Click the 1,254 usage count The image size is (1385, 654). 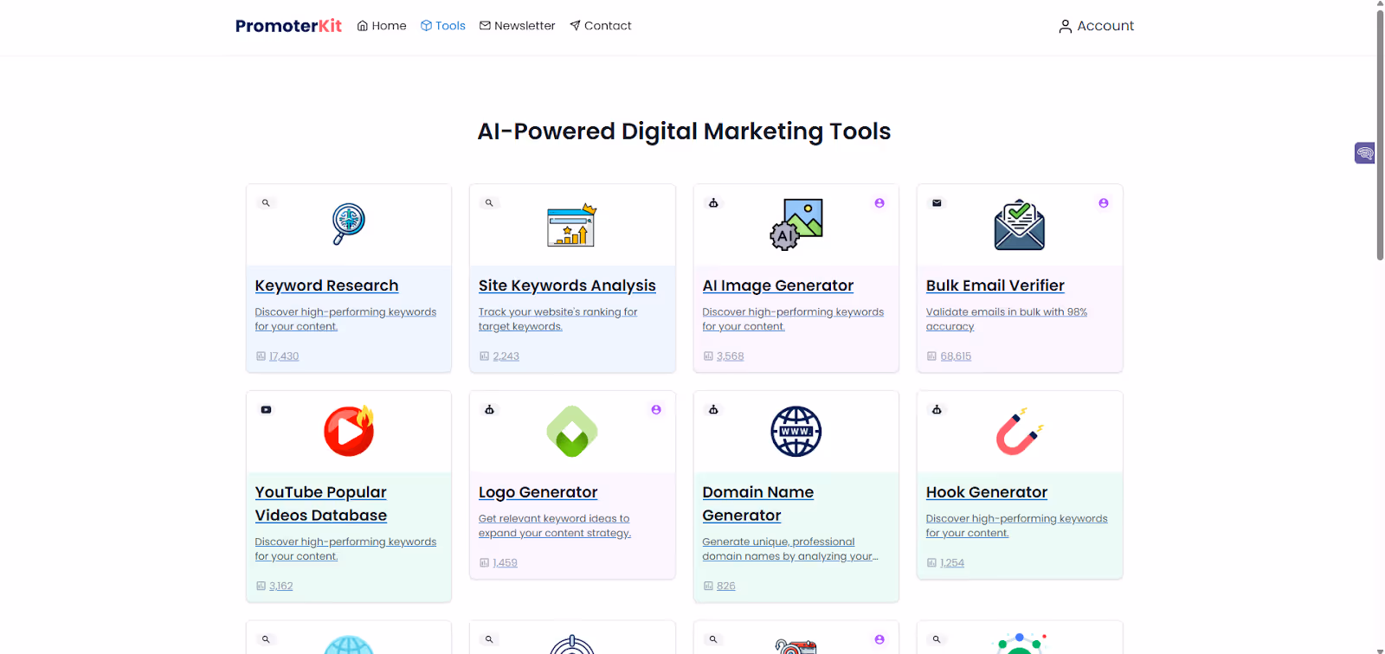(952, 563)
